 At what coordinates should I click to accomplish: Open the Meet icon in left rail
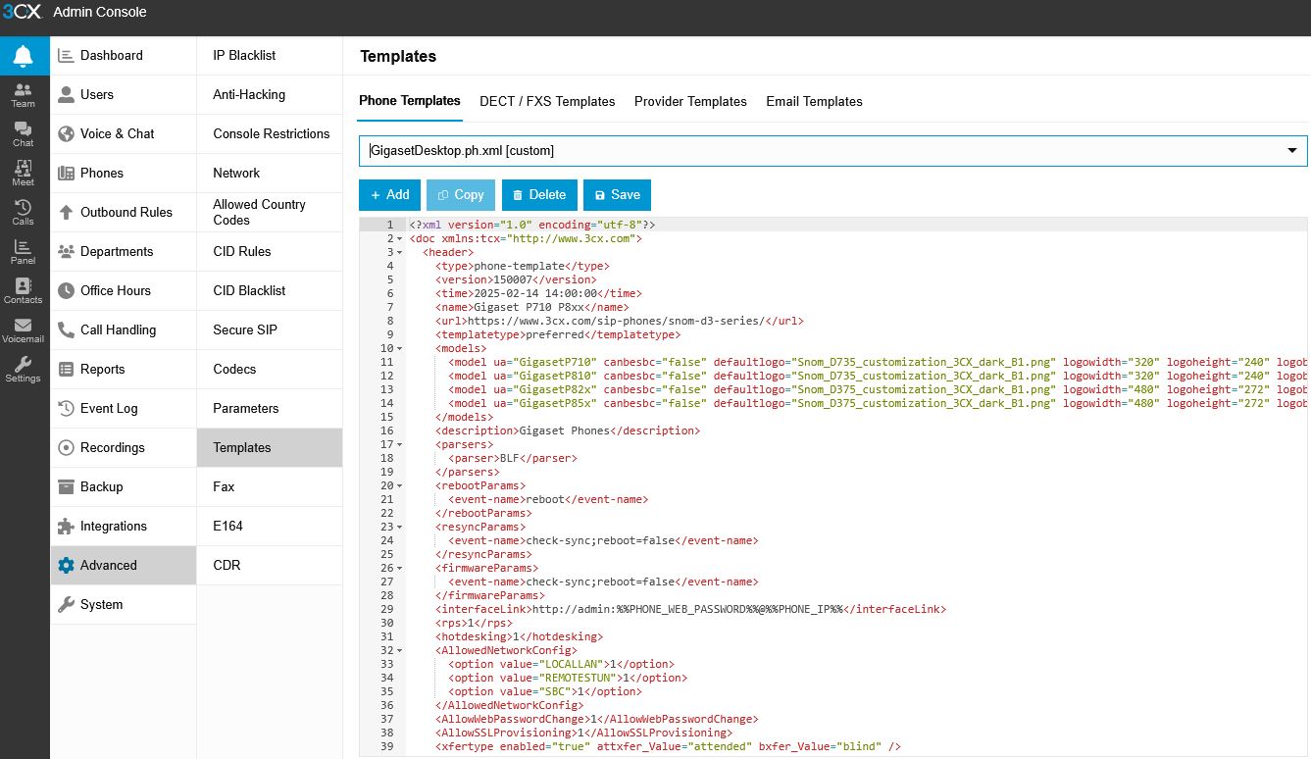coord(24,174)
